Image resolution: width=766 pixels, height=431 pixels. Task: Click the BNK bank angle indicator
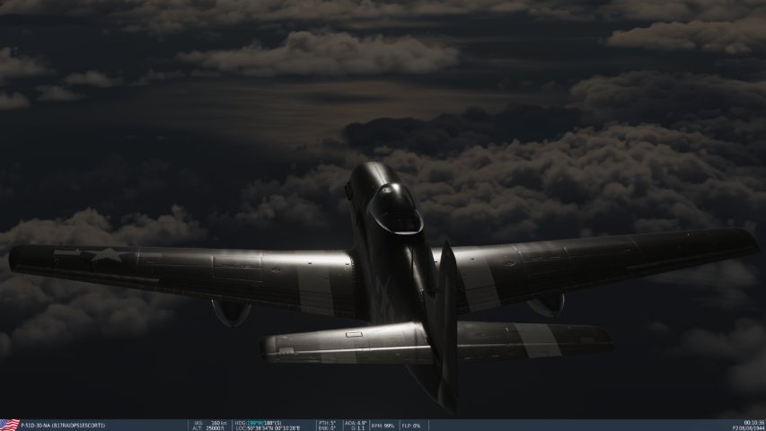click(327, 428)
